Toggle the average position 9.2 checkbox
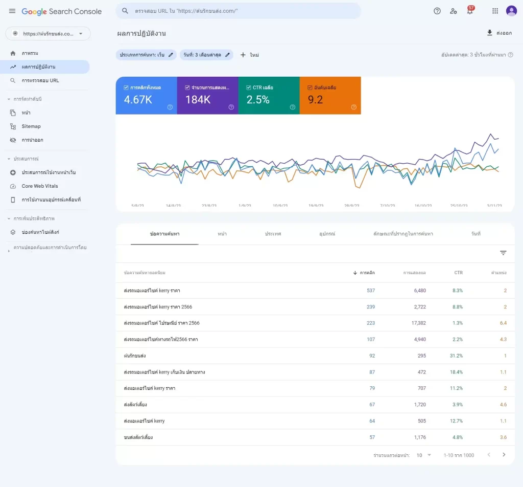Screen dimensions: 523x487 pyautogui.click(x=310, y=87)
